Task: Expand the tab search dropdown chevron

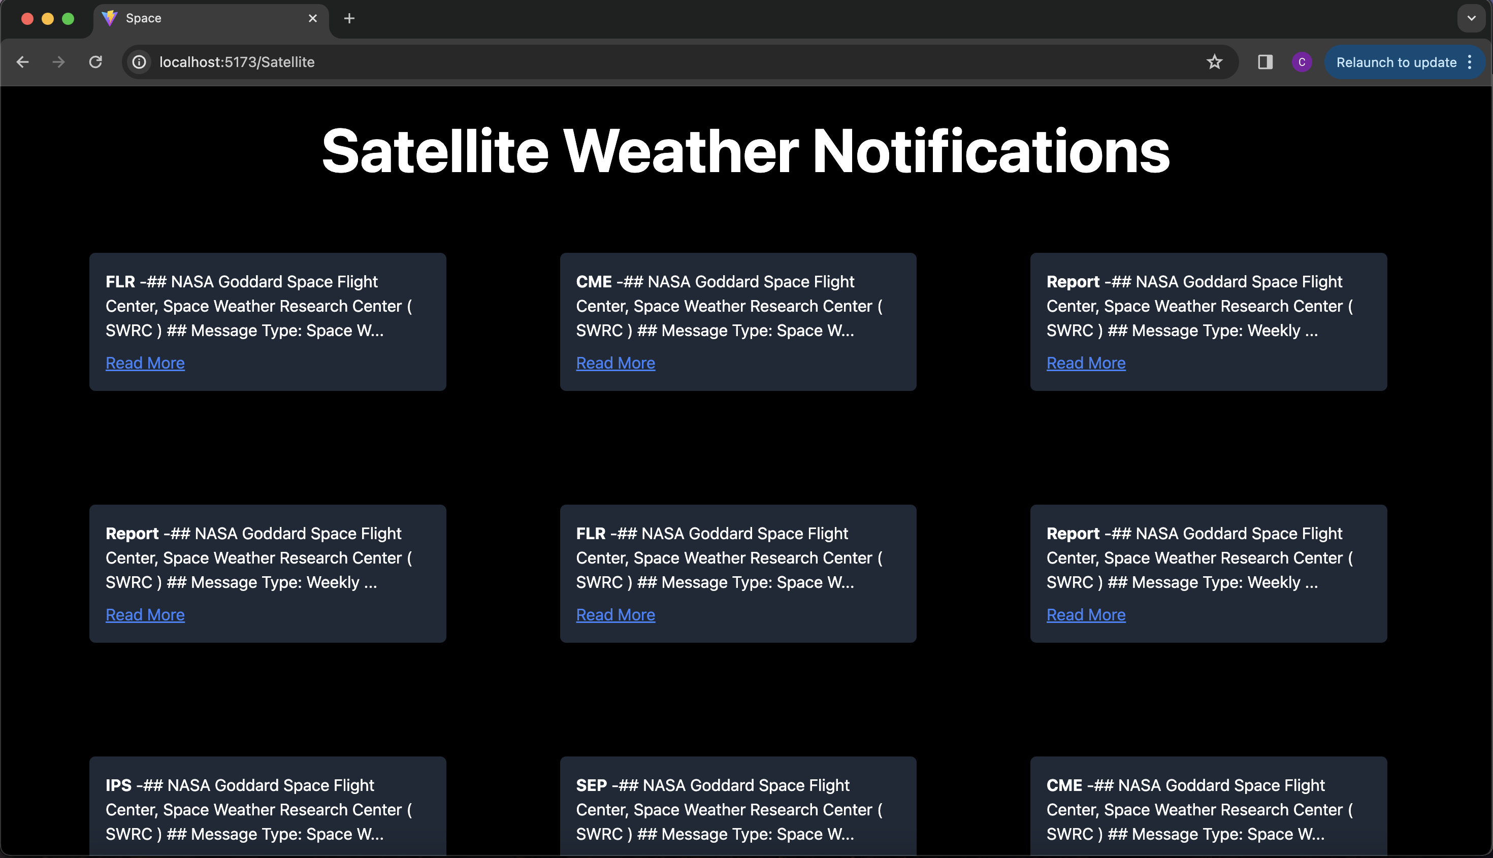Action: [x=1471, y=18]
